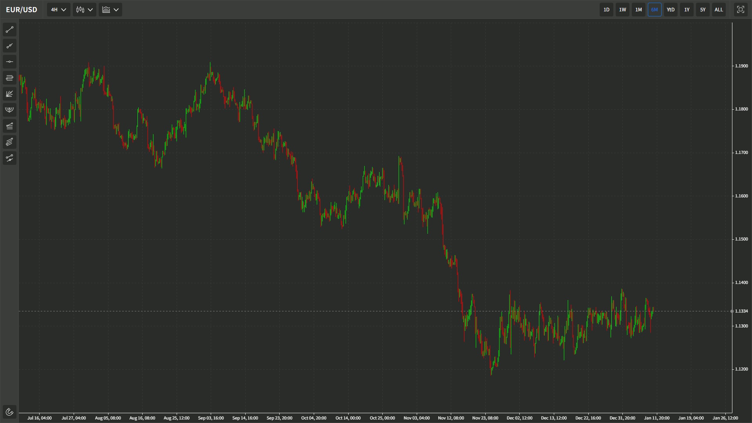Screen dimensions: 752x423
Task: Expand the candlestick chart type dropdown
Action: [x=84, y=10]
